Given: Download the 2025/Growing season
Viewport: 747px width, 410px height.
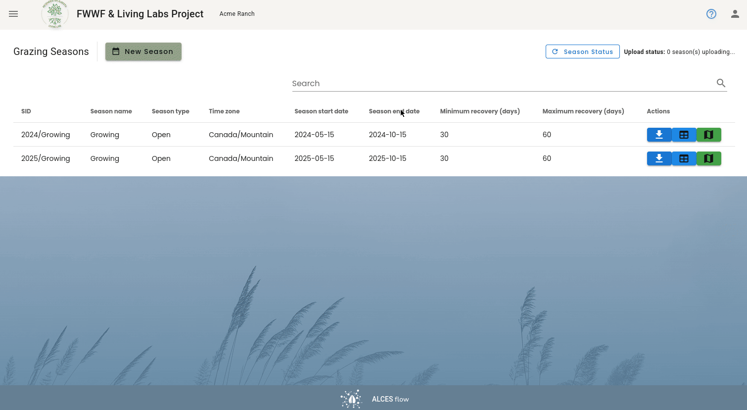Looking at the screenshot, I should [659, 158].
